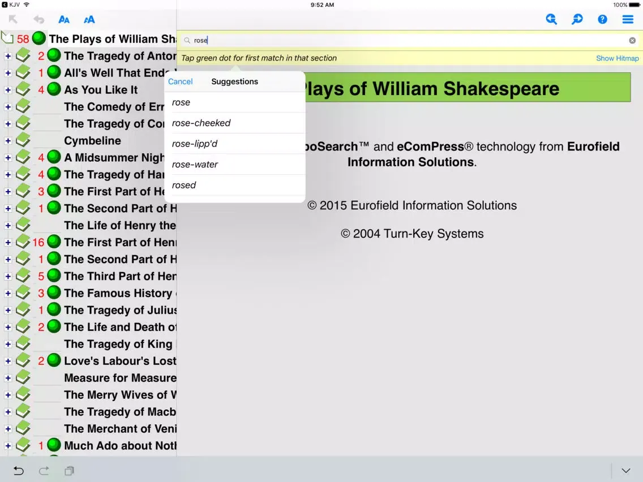Expand The Comedy of Errors node
This screenshot has width=643, height=482.
click(x=8, y=106)
